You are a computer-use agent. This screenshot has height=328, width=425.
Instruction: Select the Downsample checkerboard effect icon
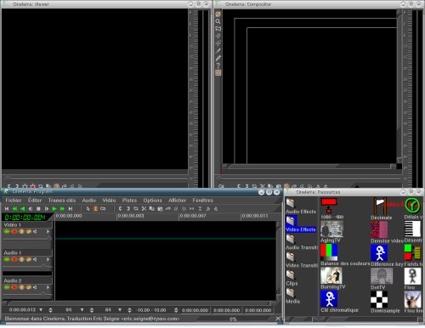pos(379,299)
